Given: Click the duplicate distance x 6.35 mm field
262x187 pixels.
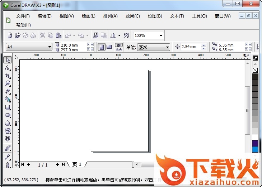Looking at the screenshot, I should point(231,45).
